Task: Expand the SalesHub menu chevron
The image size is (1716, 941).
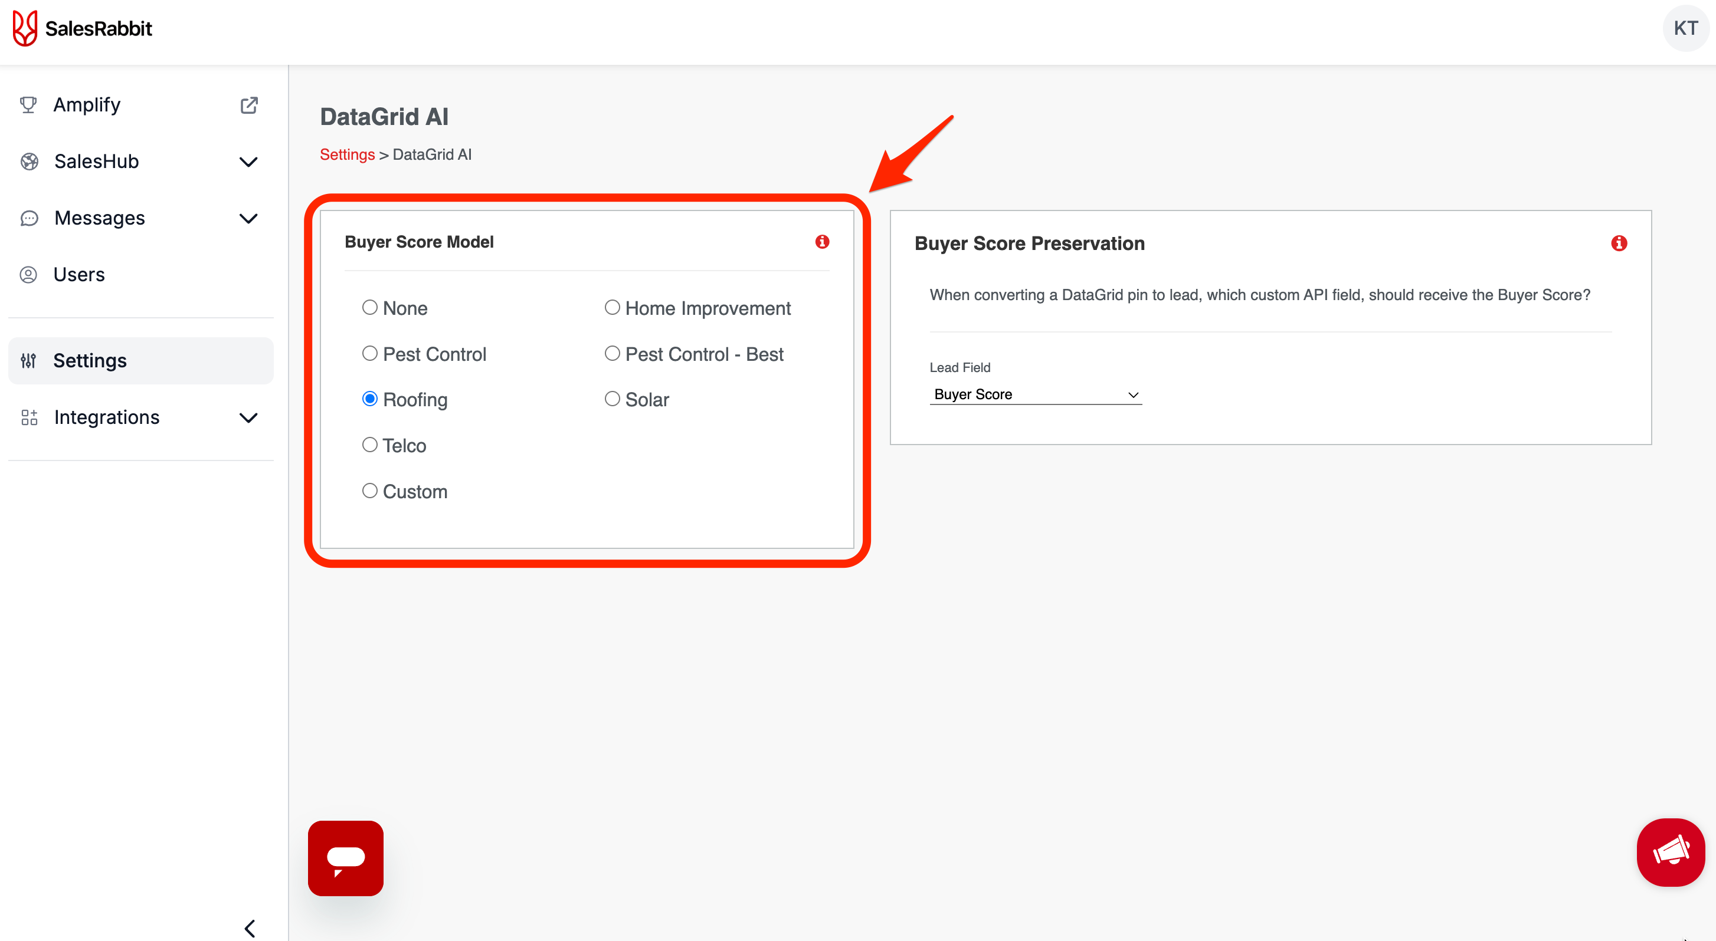Action: pyautogui.click(x=248, y=162)
